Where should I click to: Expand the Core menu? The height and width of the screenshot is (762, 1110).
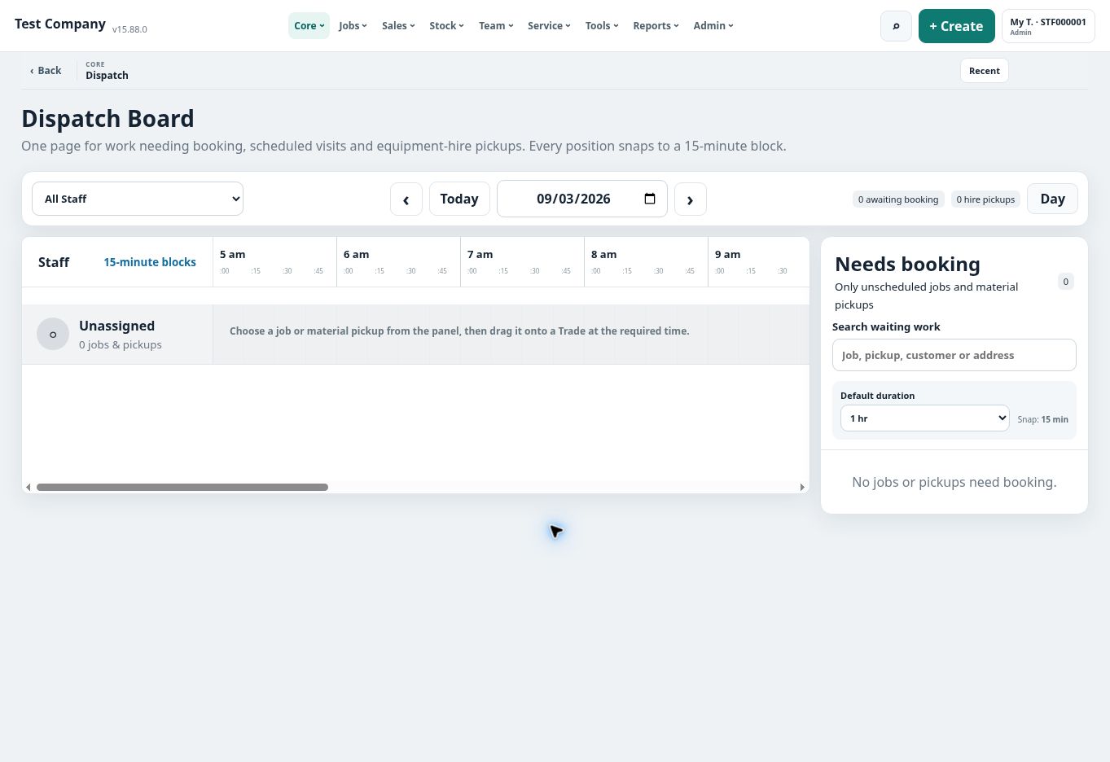pos(309,26)
